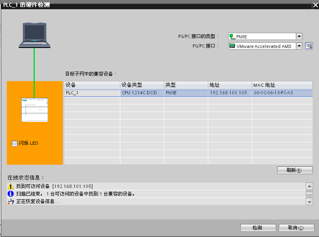Image resolution: width=319 pixels, height=237 pixels.
Task: Click the warning icon beside found device message
Action: pos(10,186)
